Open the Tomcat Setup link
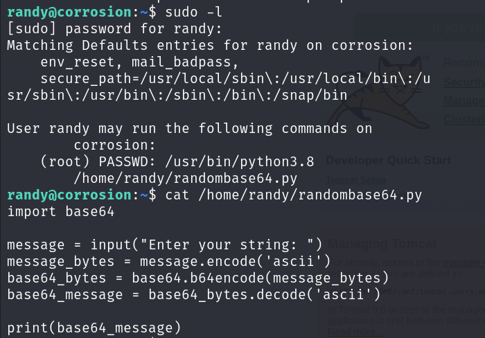Screen dimensions: 485x338 click(356, 180)
